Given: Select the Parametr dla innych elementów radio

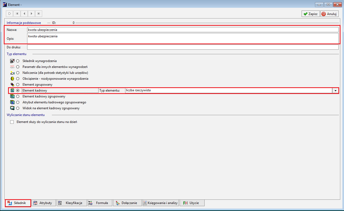Looking at the screenshot, I should tap(18, 67).
